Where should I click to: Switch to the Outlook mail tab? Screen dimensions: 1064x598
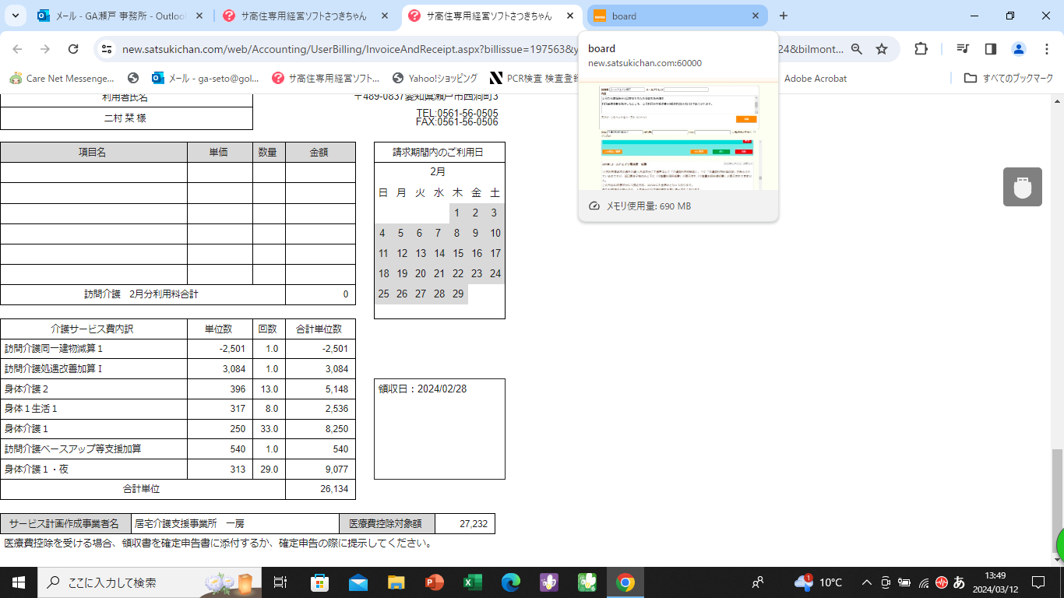[x=121, y=16]
